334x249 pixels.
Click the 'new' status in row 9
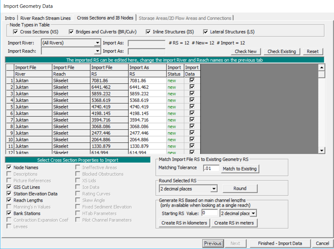[x=175, y=133]
